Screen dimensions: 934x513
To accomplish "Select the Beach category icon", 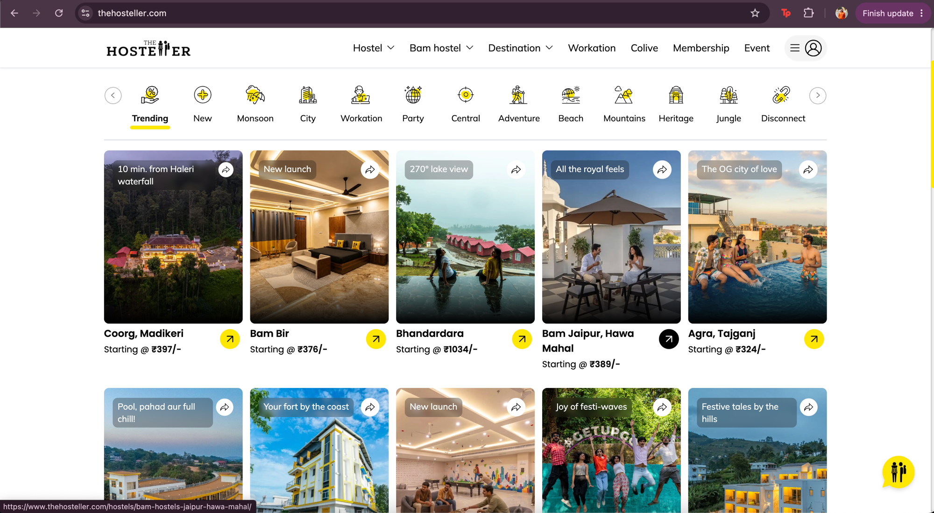I will [571, 95].
